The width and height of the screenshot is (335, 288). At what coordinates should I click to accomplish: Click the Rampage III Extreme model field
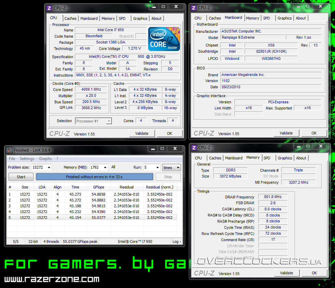tap(253, 38)
